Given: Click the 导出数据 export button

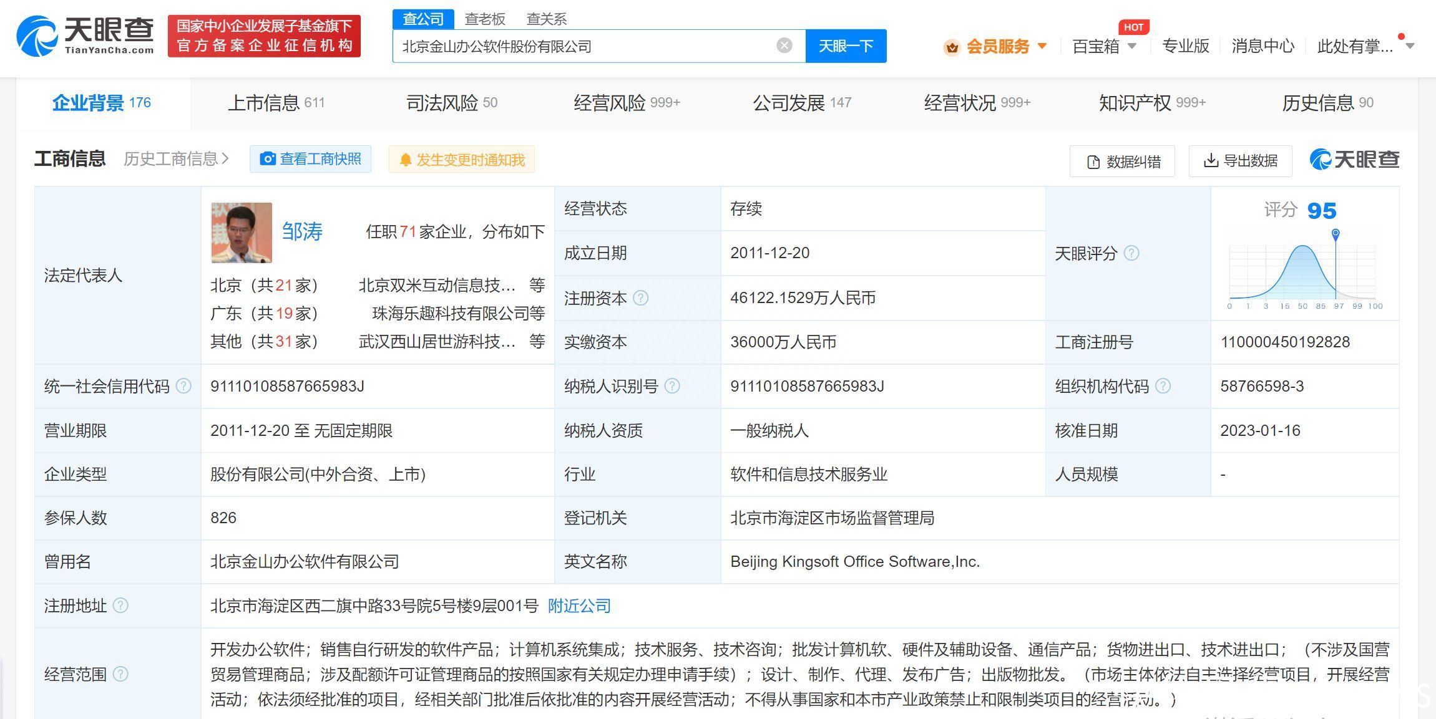Looking at the screenshot, I should pyautogui.click(x=1240, y=161).
